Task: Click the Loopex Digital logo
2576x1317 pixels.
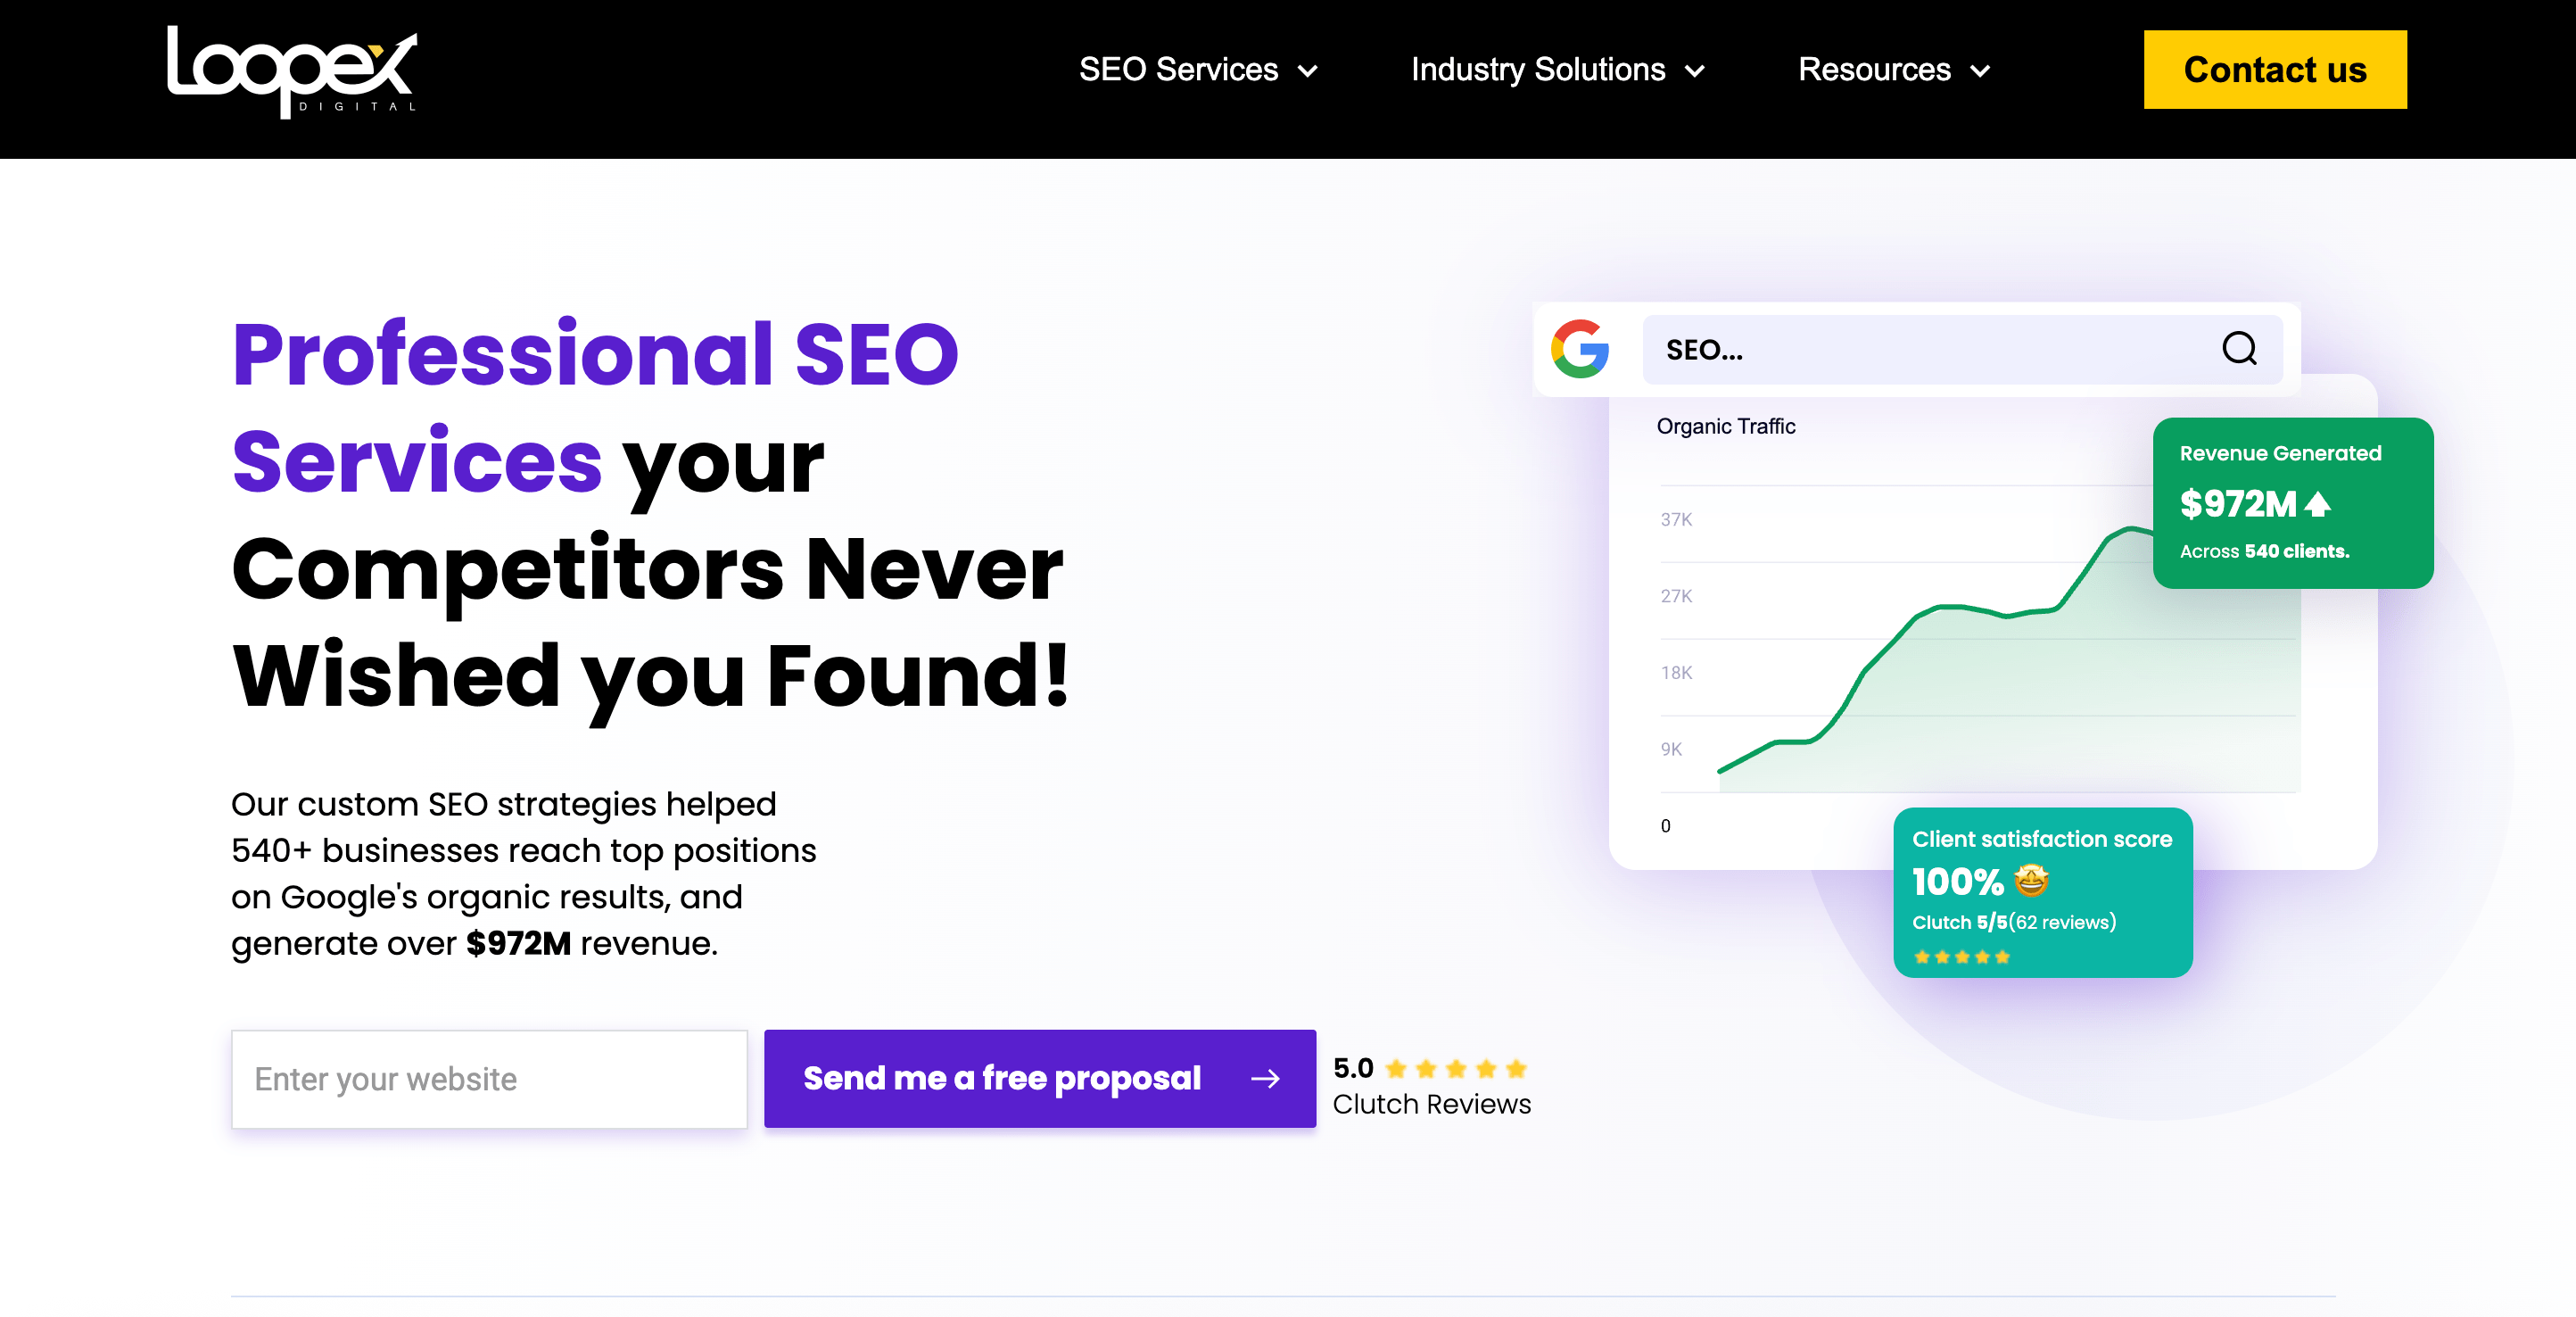Action: (292, 72)
